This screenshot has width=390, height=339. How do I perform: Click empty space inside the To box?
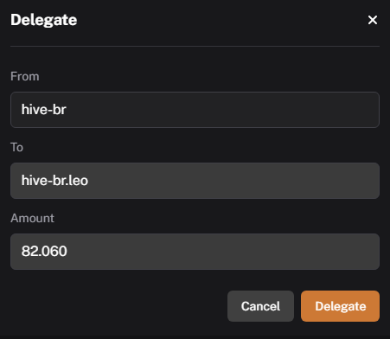(233, 181)
